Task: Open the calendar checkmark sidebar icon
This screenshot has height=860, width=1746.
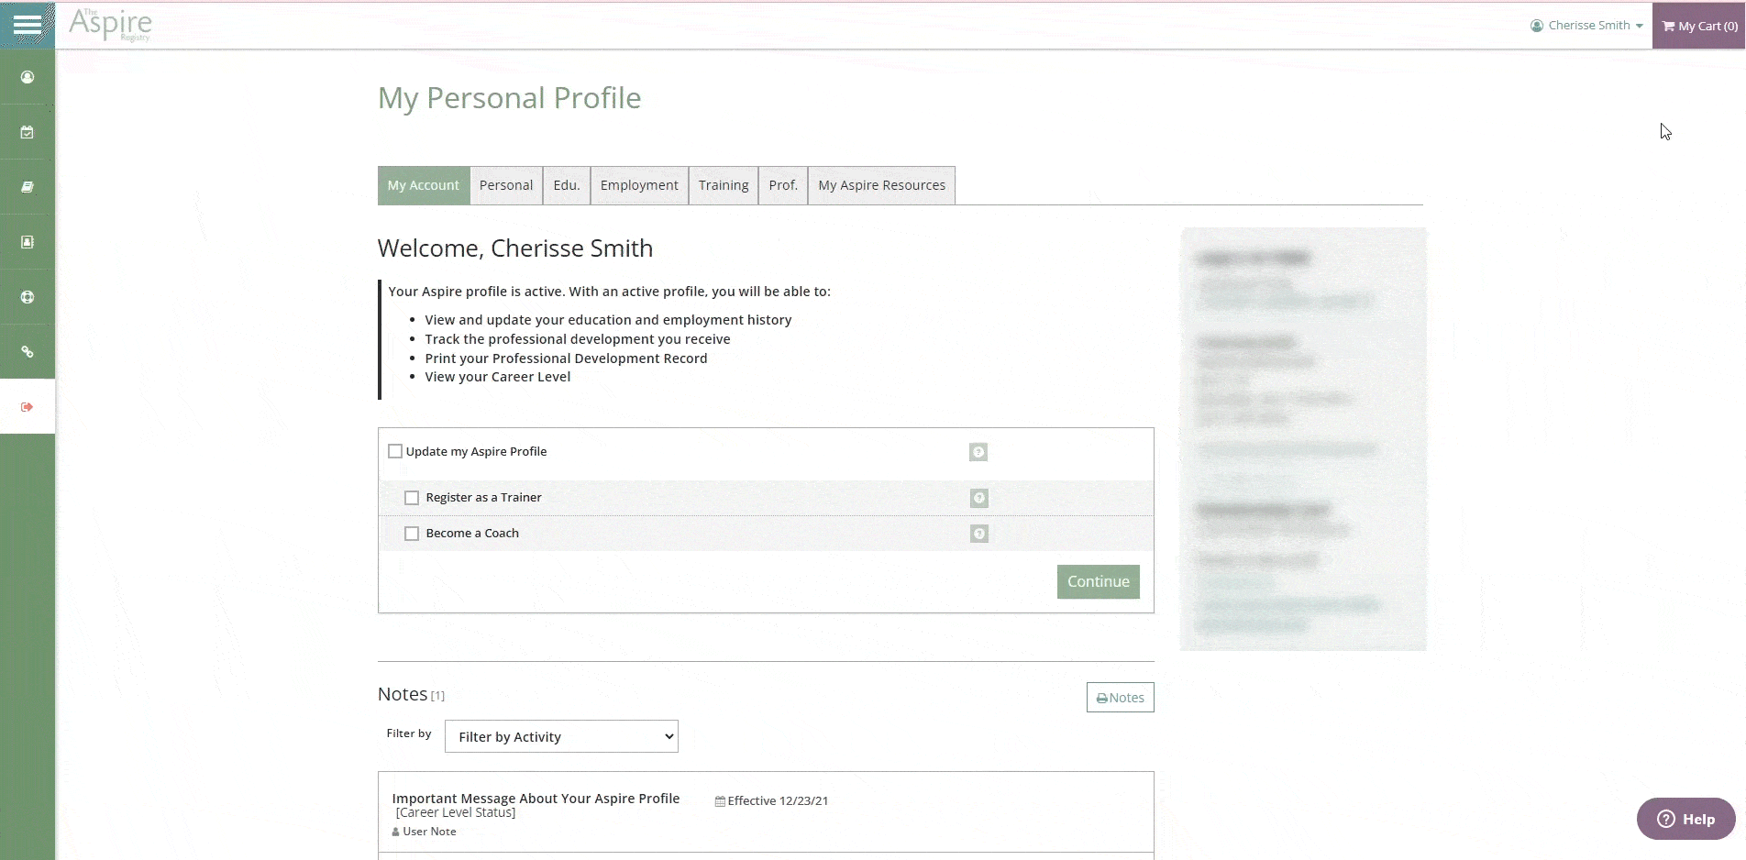Action: (28, 132)
